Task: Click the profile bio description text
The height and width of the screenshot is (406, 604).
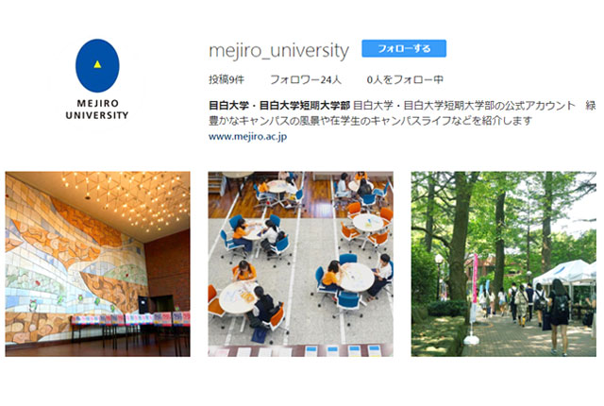Action: pyautogui.click(x=402, y=112)
